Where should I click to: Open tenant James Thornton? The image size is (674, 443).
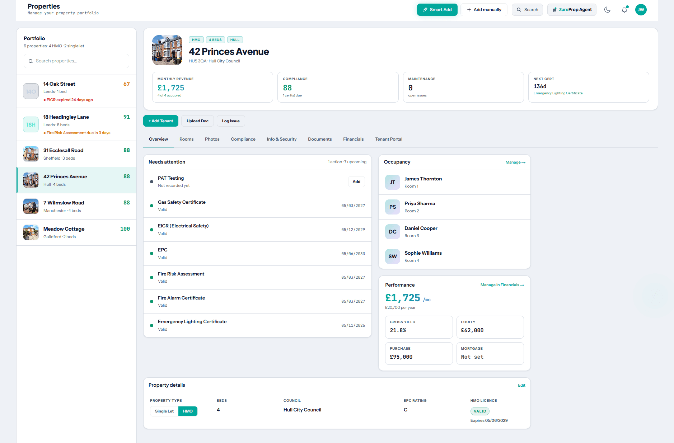(454, 182)
